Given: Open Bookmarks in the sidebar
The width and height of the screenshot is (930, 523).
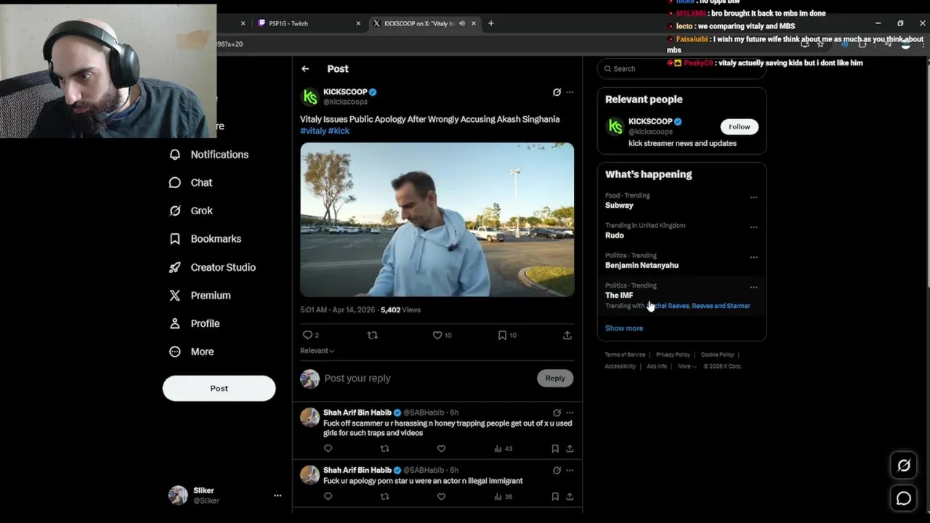Looking at the screenshot, I should [205, 239].
